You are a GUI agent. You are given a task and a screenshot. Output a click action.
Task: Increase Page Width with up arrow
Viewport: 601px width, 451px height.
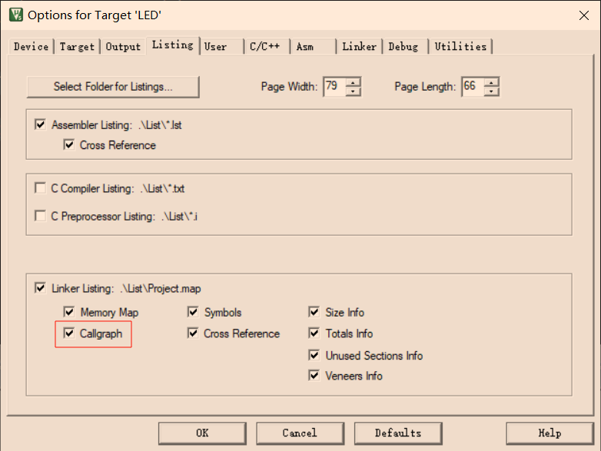pyautogui.click(x=353, y=82)
